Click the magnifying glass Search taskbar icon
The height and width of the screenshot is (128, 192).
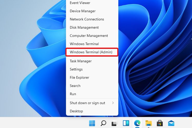tap(103, 123)
